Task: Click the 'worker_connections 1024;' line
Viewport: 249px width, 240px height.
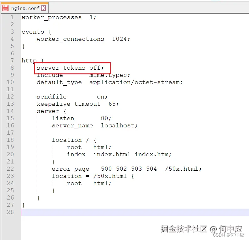Action: (83, 39)
